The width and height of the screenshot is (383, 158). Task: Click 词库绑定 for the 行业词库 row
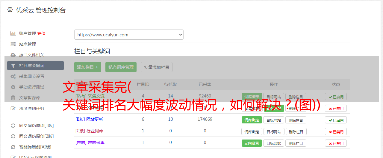[x=252, y=131]
